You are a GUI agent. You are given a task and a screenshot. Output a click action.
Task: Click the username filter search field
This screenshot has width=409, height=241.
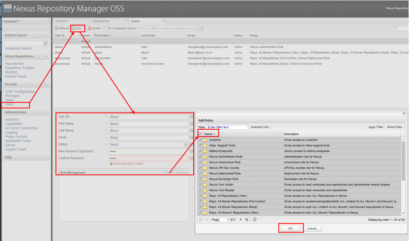tap(166, 28)
